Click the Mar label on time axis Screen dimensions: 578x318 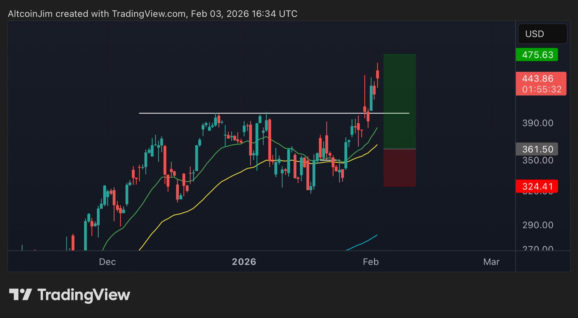coord(491,262)
